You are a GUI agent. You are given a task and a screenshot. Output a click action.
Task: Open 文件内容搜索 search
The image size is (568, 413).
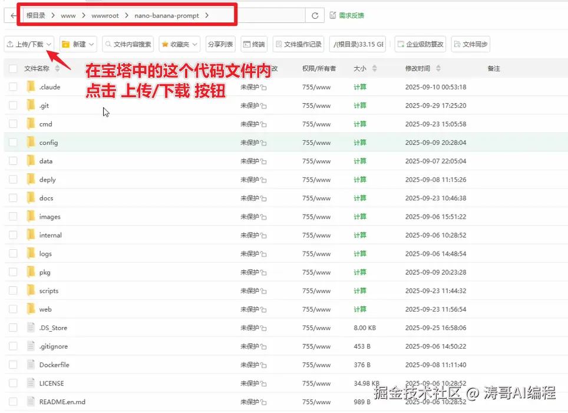point(128,44)
